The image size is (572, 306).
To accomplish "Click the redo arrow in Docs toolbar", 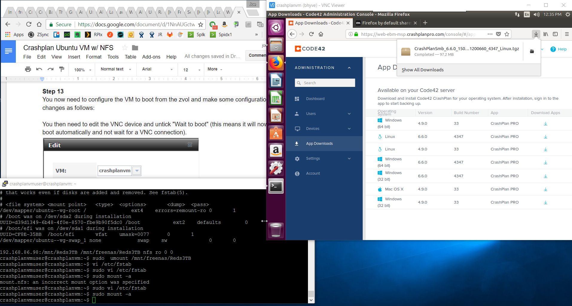I will (51, 69).
